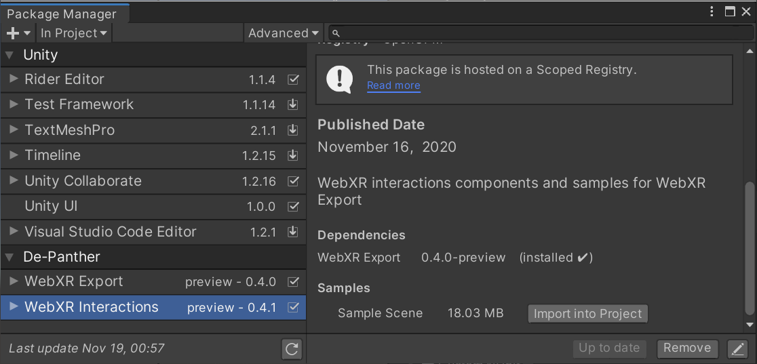Click Visual Studio Code Editor version 1.2.1
The image size is (757, 364).
click(263, 232)
